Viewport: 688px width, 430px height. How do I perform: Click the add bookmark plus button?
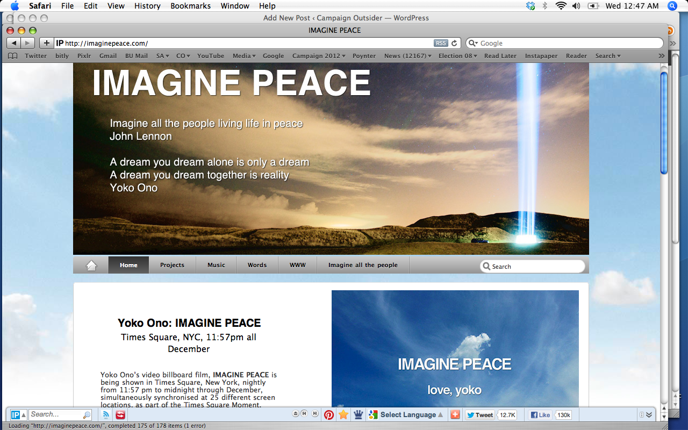47,43
